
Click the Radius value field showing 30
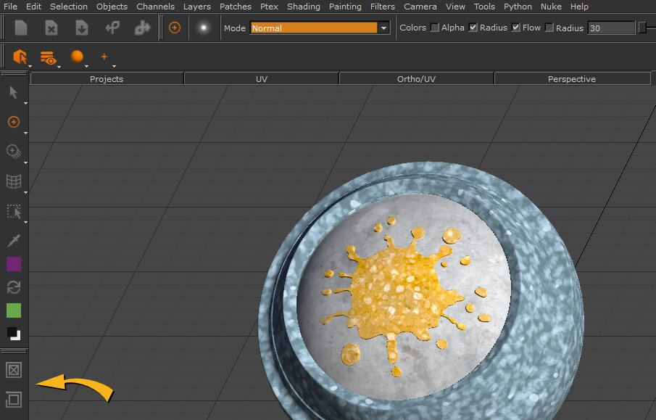(x=610, y=28)
